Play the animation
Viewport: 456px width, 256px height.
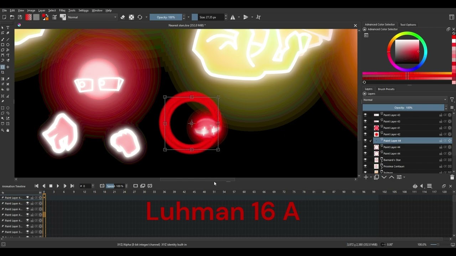(x=58, y=186)
